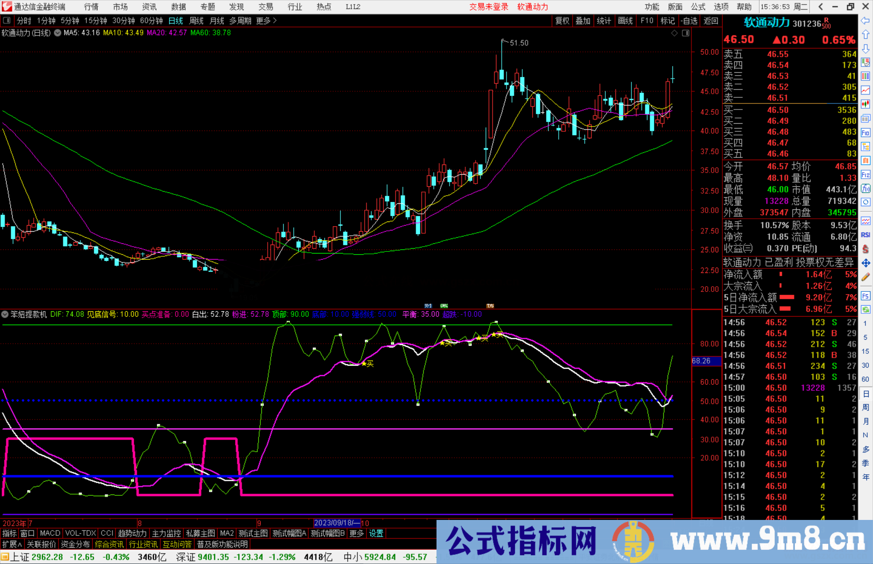Toggle 叠加 overlay mode in chart toolbar
The height and width of the screenshot is (564, 873).
click(583, 21)
